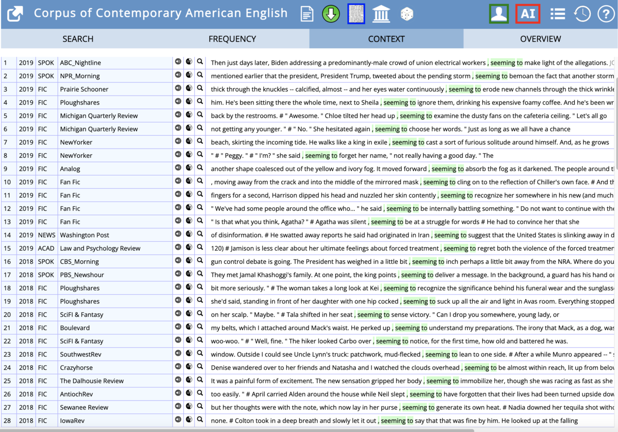This screenshot has width=618, height=432.
Task: Click the SPOK genre cell in row 16
Action: [46, 261]
